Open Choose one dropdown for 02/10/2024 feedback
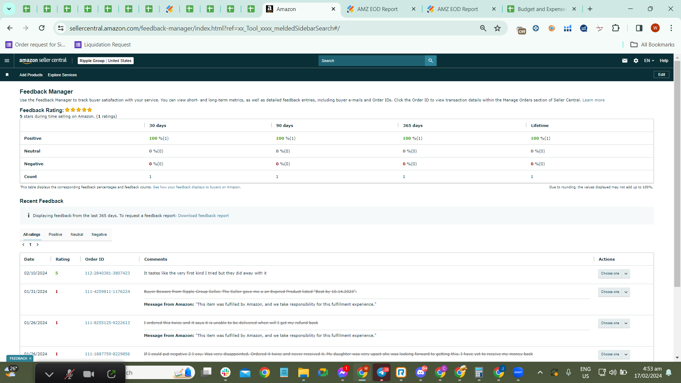Viewport: 681px width, 383px height. (614, 273)
